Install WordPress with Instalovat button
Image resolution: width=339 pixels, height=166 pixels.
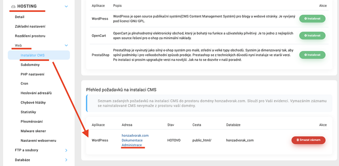click(x=312, y=19)
